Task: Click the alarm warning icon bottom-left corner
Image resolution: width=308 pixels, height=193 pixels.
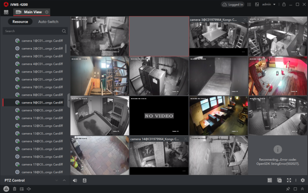Action: coord(6,189)
